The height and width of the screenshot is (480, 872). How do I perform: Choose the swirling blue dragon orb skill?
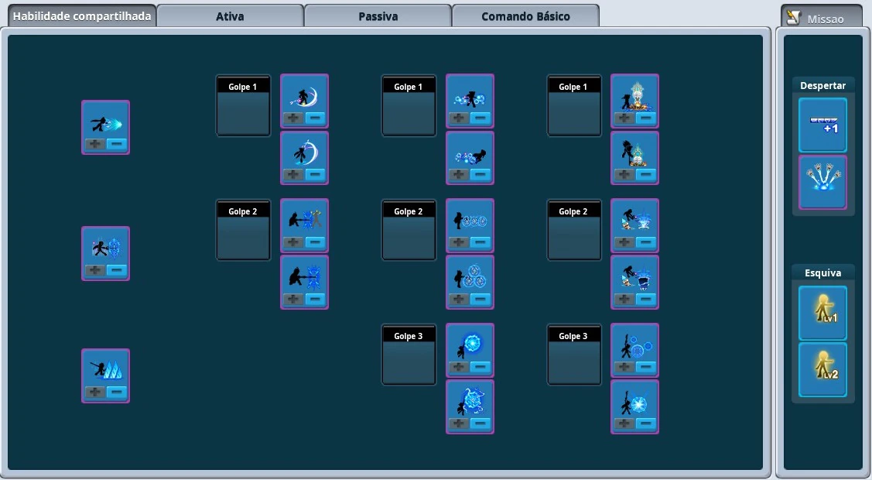click(470, 402)
